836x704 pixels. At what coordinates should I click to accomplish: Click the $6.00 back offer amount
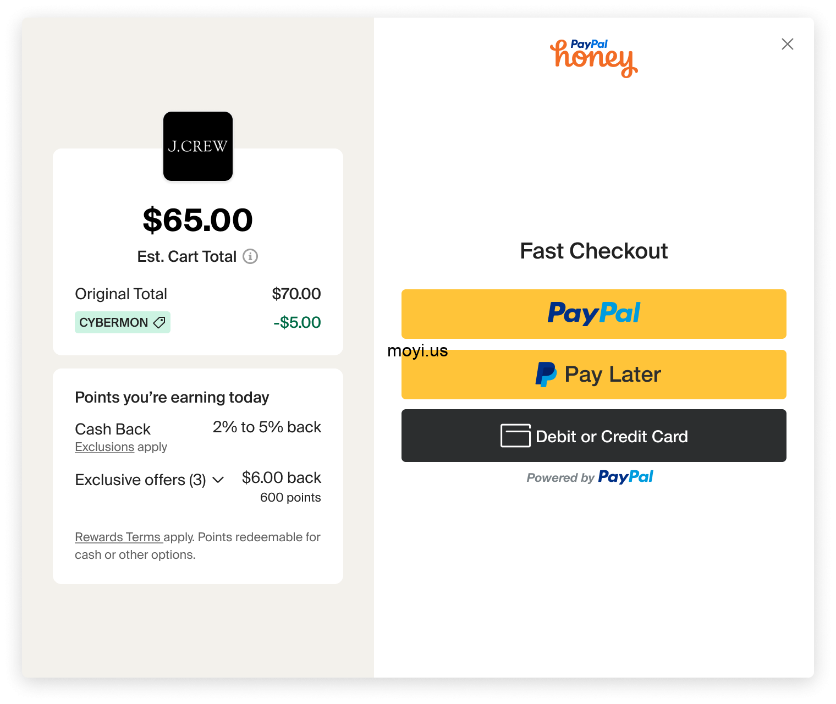tap(282, 477)
